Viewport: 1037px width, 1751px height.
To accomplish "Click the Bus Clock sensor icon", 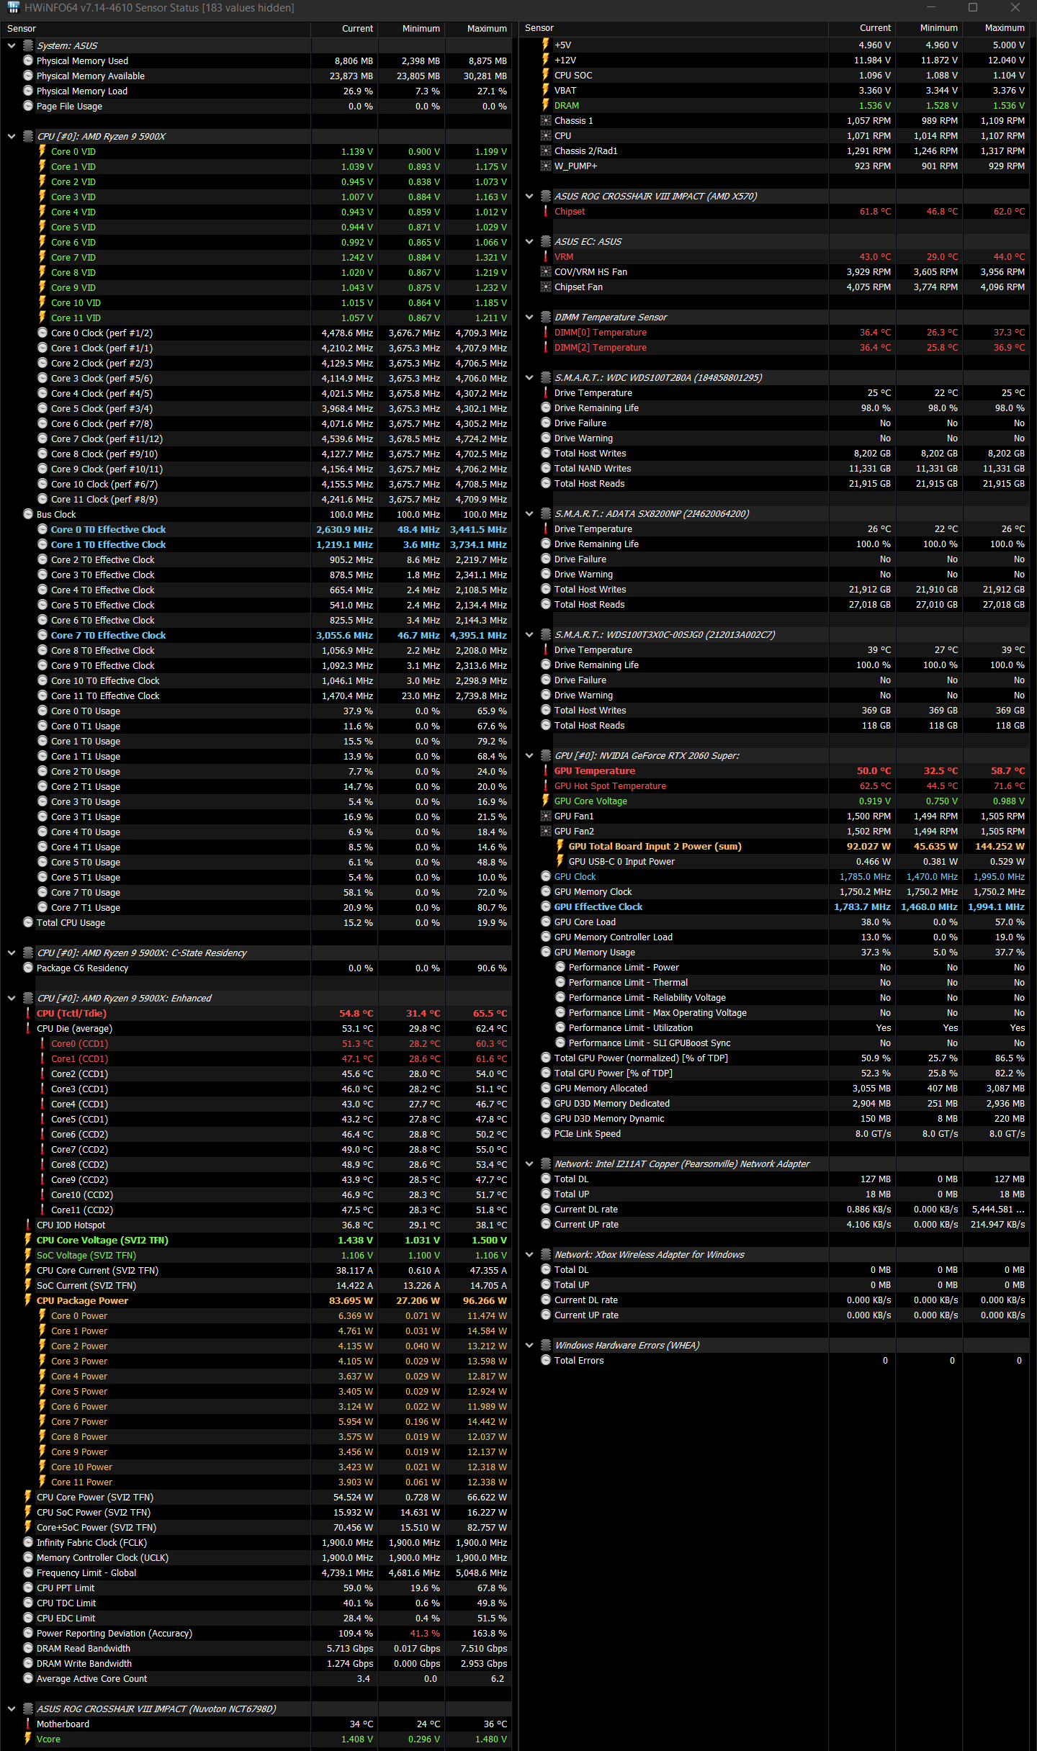I will coord(28,514).
